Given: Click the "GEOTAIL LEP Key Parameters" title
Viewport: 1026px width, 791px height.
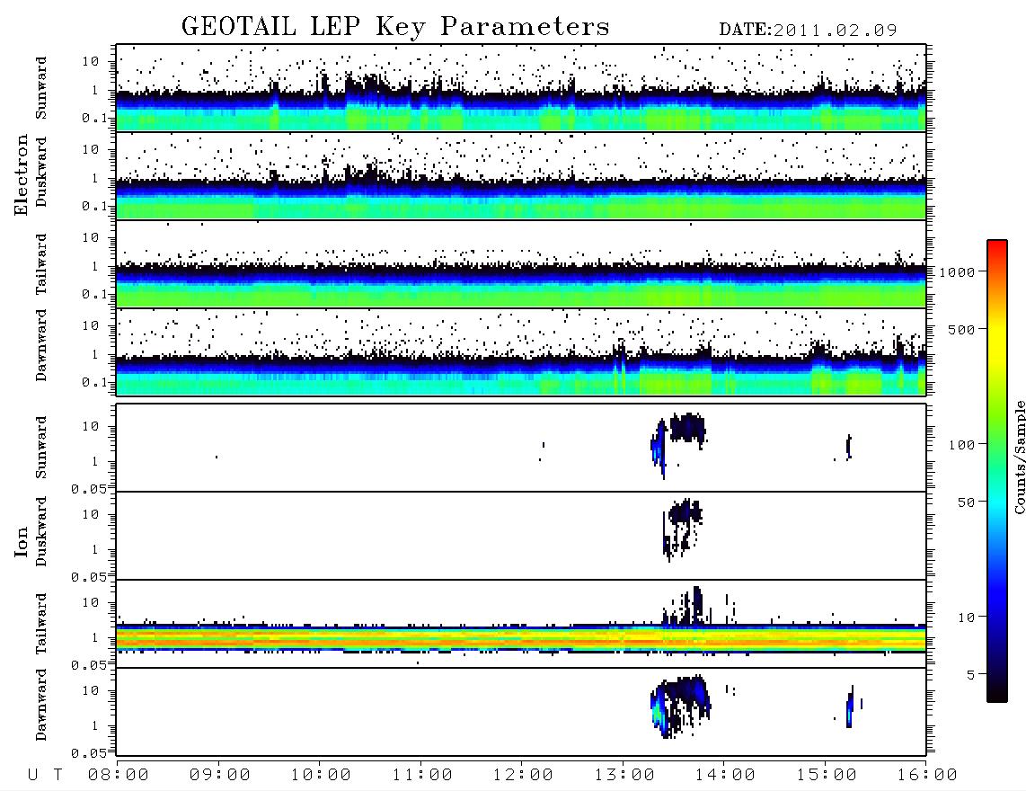Looking at the screenshot, I should tap(395, 26).
